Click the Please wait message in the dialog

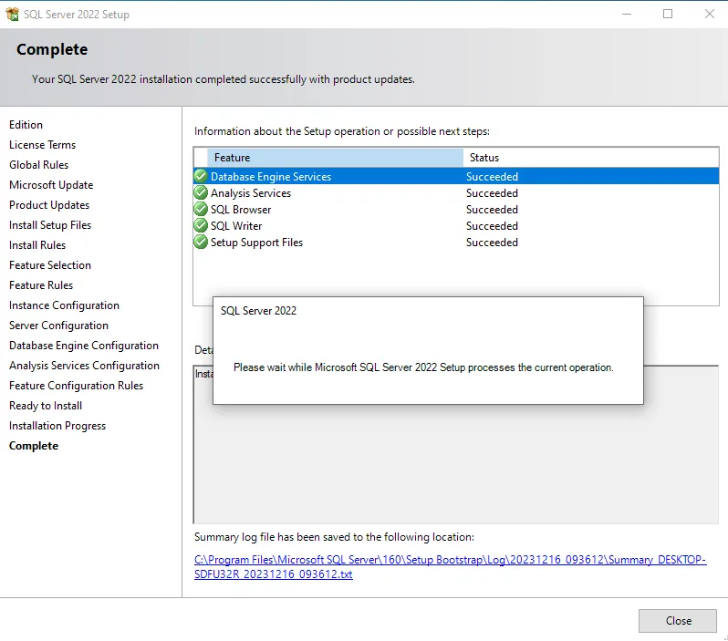[423, 367]
